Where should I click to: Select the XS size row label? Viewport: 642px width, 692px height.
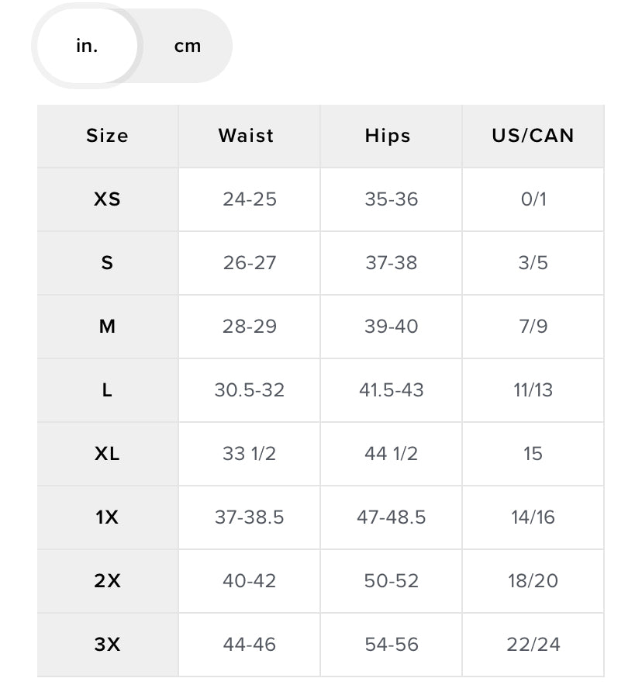(107, 199)
